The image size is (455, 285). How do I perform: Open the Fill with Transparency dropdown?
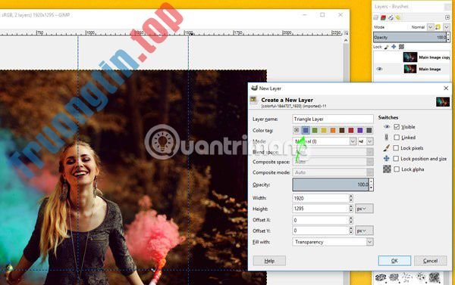click(x=333, y=242)
